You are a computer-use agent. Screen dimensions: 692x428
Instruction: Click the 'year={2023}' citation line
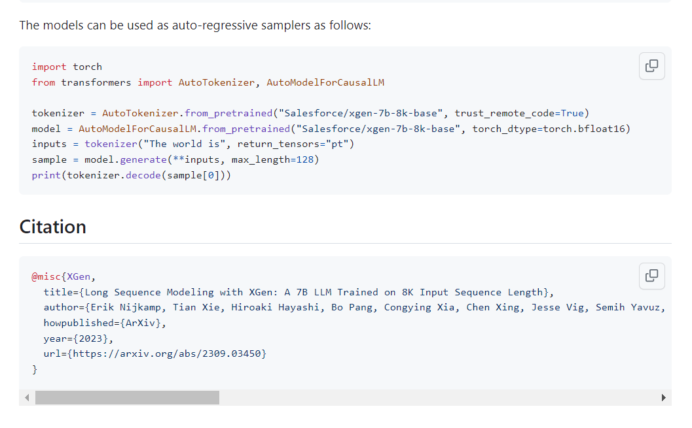click(x=78, y=338)
